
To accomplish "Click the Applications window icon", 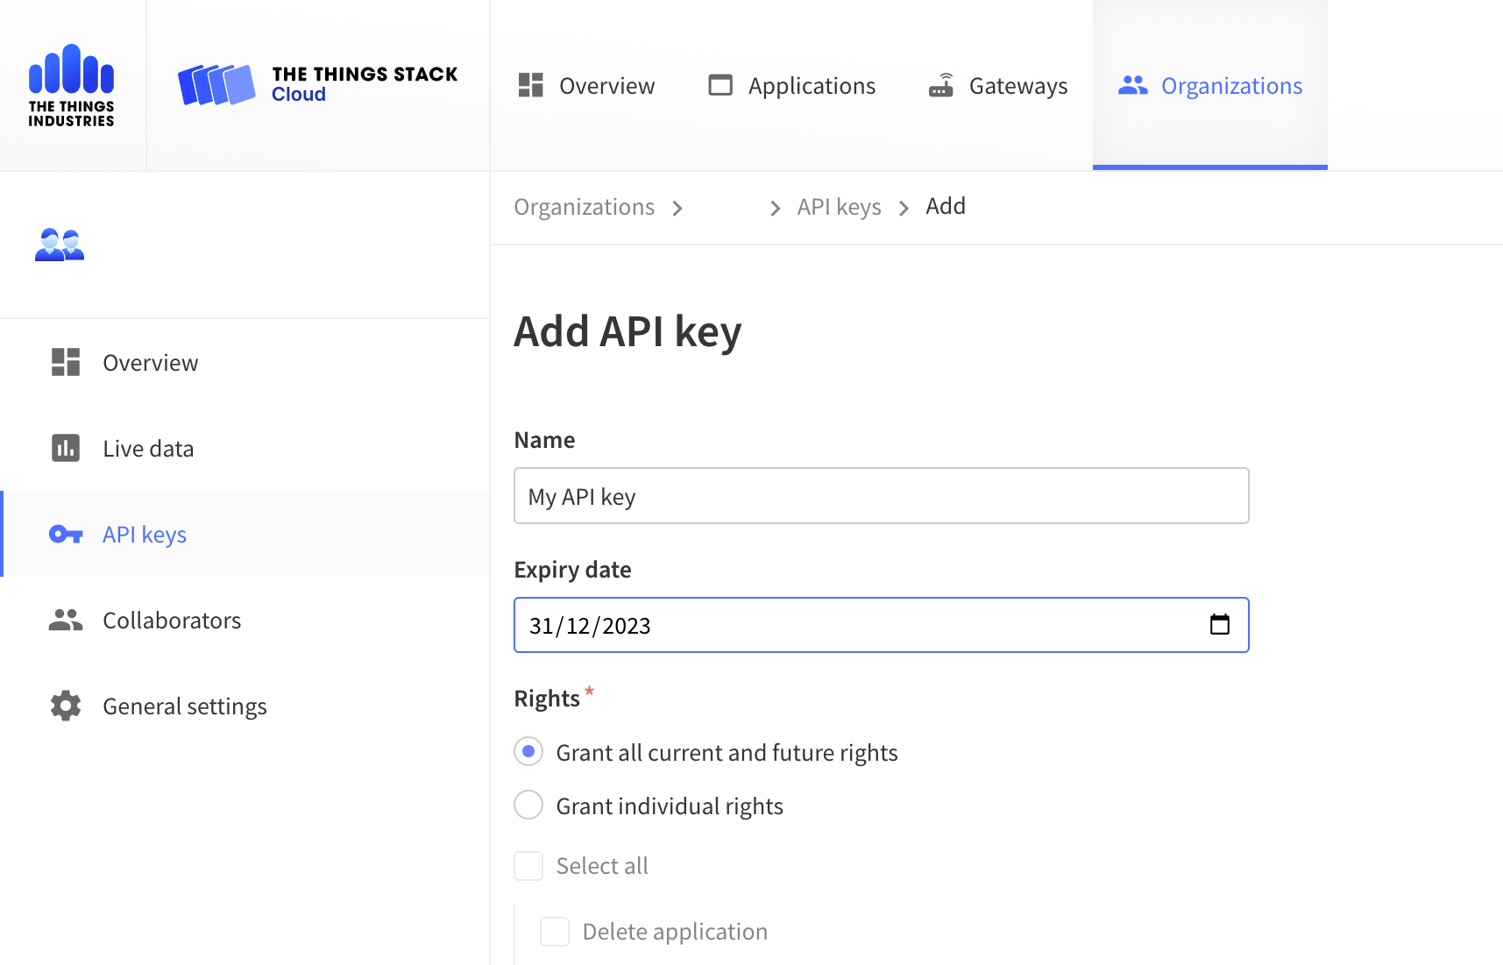I will tap(720, 84).
